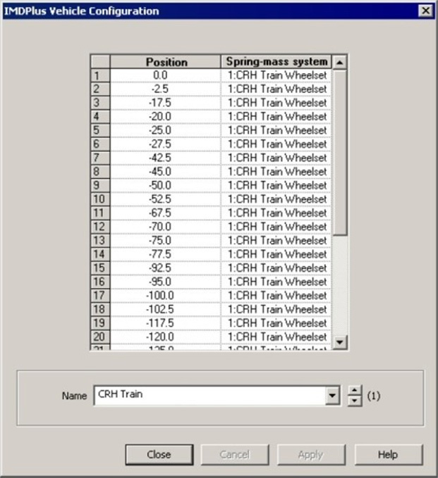Select Spring-mass system cell in row 15
438x478 pixels.
coord(276,268)
